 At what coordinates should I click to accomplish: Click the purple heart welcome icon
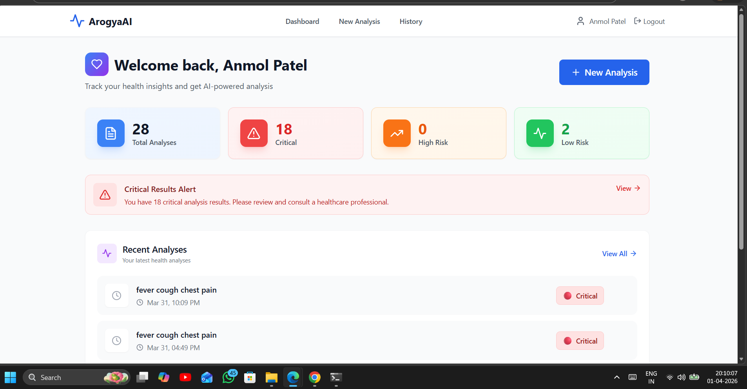(x=97, y=64)
